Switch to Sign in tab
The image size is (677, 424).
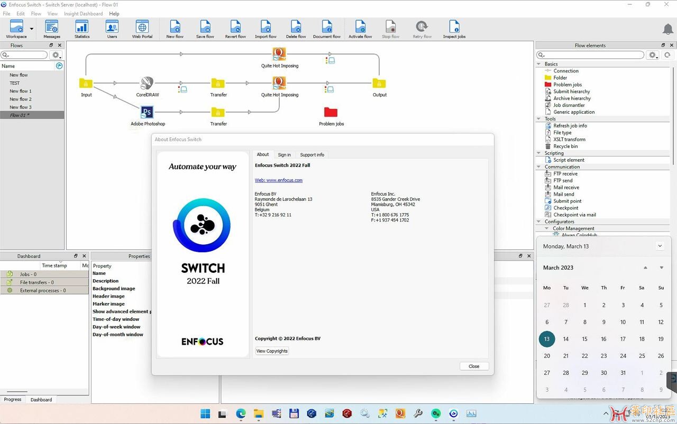[x=284, y=155]
